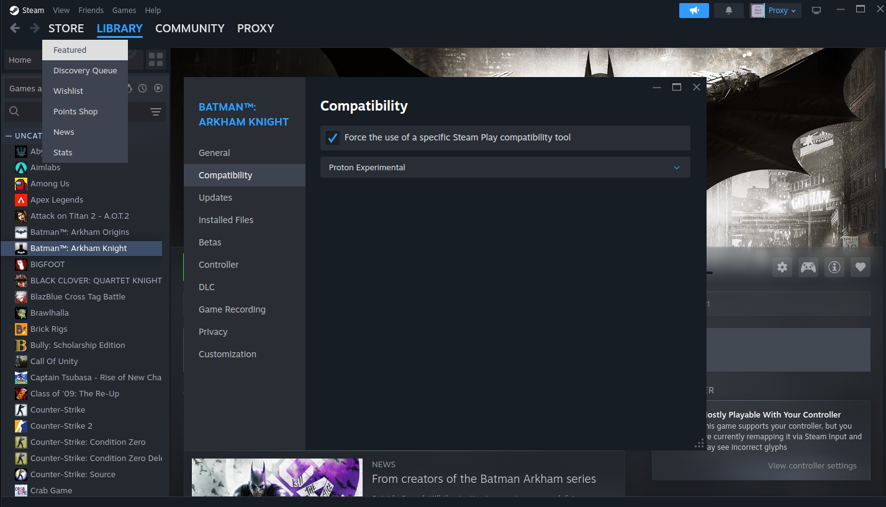
Task: Open the DLC properties tab
Action: [245, 287]
